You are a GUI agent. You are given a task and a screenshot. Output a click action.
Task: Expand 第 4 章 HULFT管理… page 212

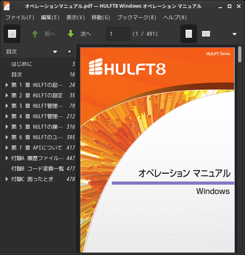[x=7, y=116]
